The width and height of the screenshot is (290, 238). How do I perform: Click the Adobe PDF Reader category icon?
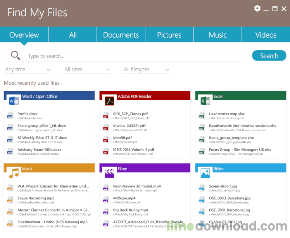point(109,101)
